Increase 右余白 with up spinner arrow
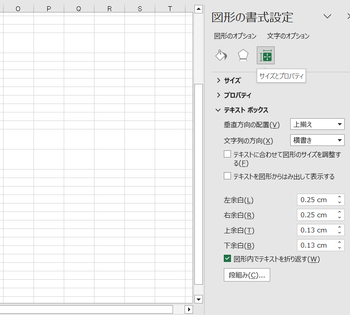The height and width of the screenshot is (315, 350). [339, 212]
